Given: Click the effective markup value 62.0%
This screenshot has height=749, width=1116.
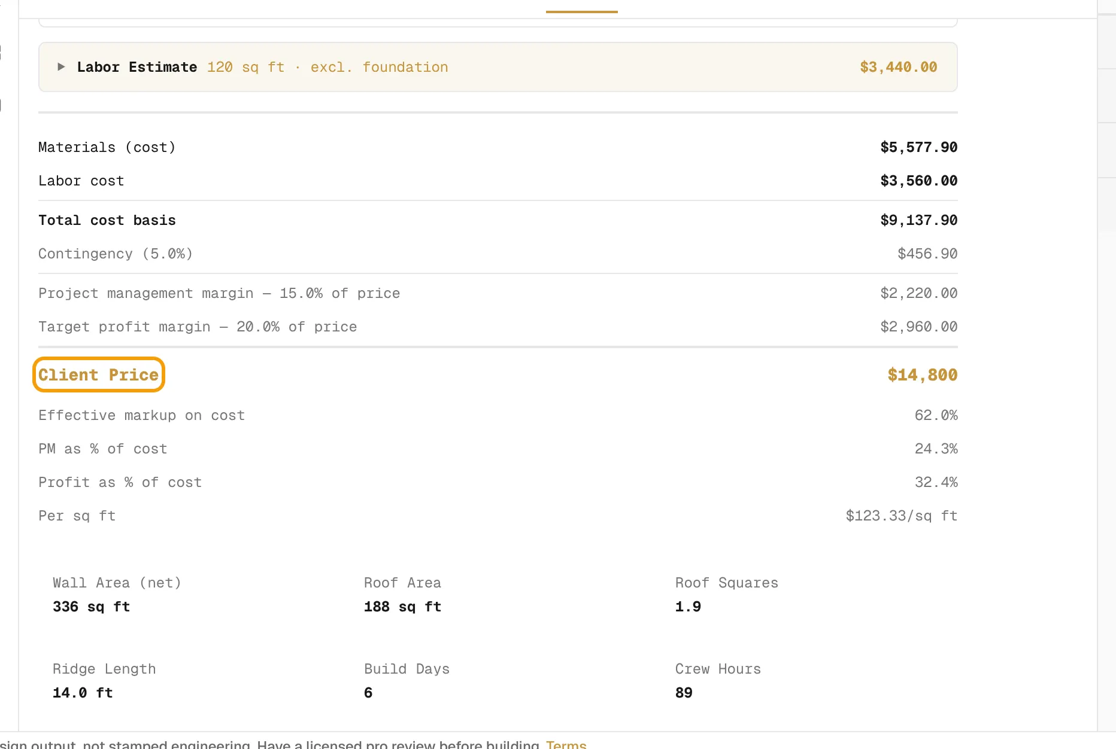Looking at the screenshot, I should [936, 415].
